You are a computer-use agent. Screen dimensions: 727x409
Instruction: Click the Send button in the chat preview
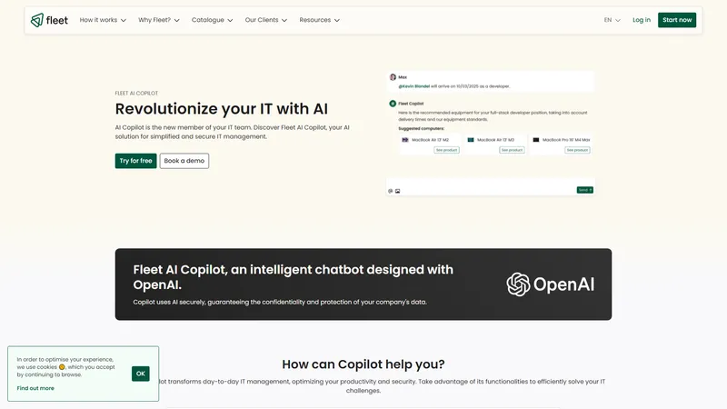(584, 190)
